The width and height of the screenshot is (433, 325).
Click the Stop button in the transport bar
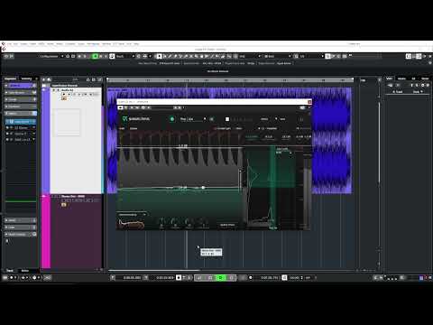pos(209,278)
